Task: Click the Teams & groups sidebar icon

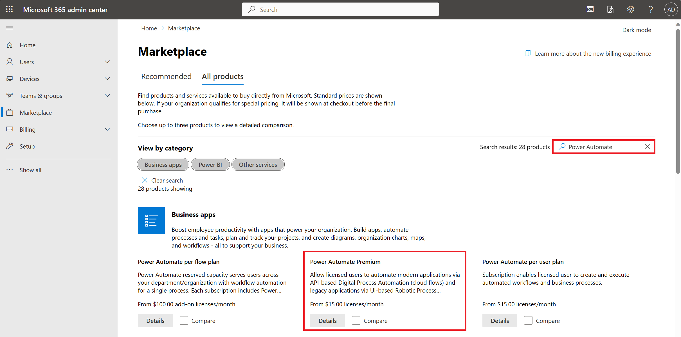Action: click(x=10, y=95)
